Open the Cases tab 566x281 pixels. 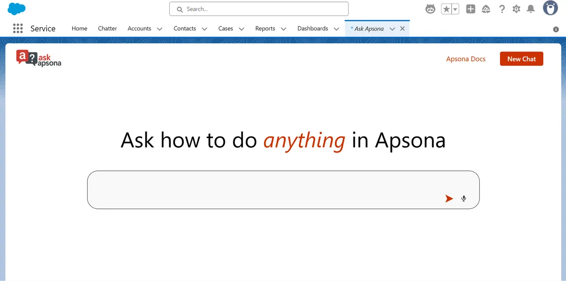[x=226, y=28]
